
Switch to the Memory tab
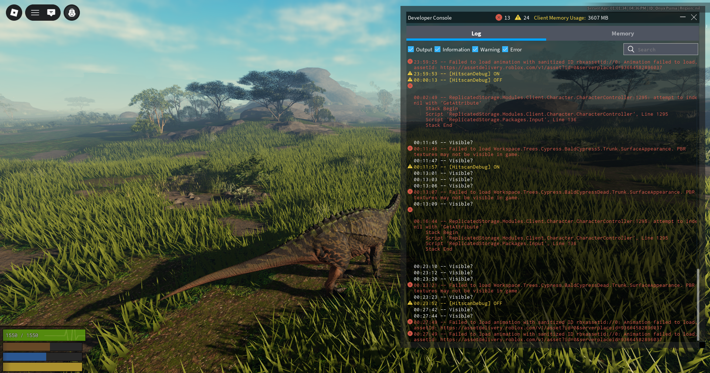623,33
